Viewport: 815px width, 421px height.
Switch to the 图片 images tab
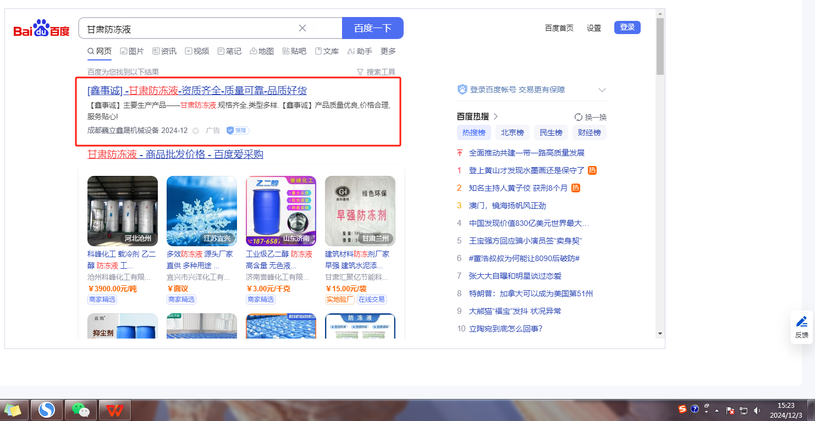tap(132, 51)
